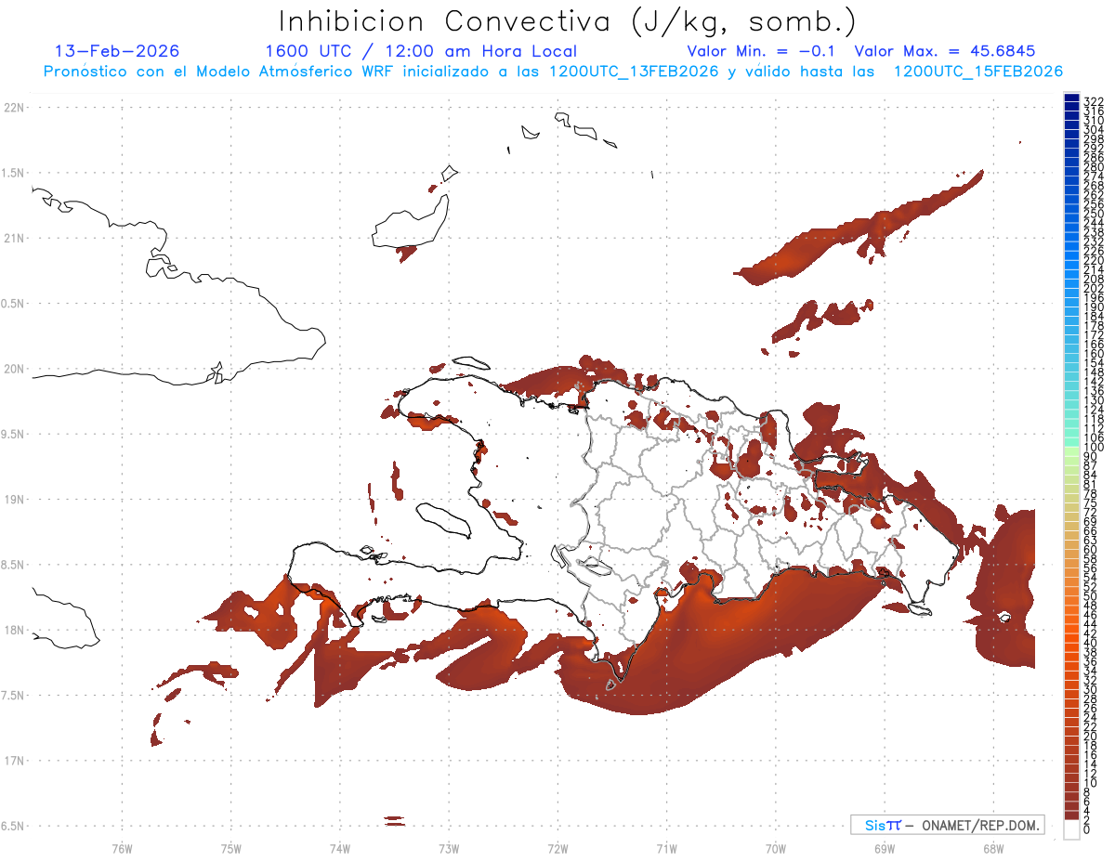Click longitude label '73W'

(x=449, y=848)
